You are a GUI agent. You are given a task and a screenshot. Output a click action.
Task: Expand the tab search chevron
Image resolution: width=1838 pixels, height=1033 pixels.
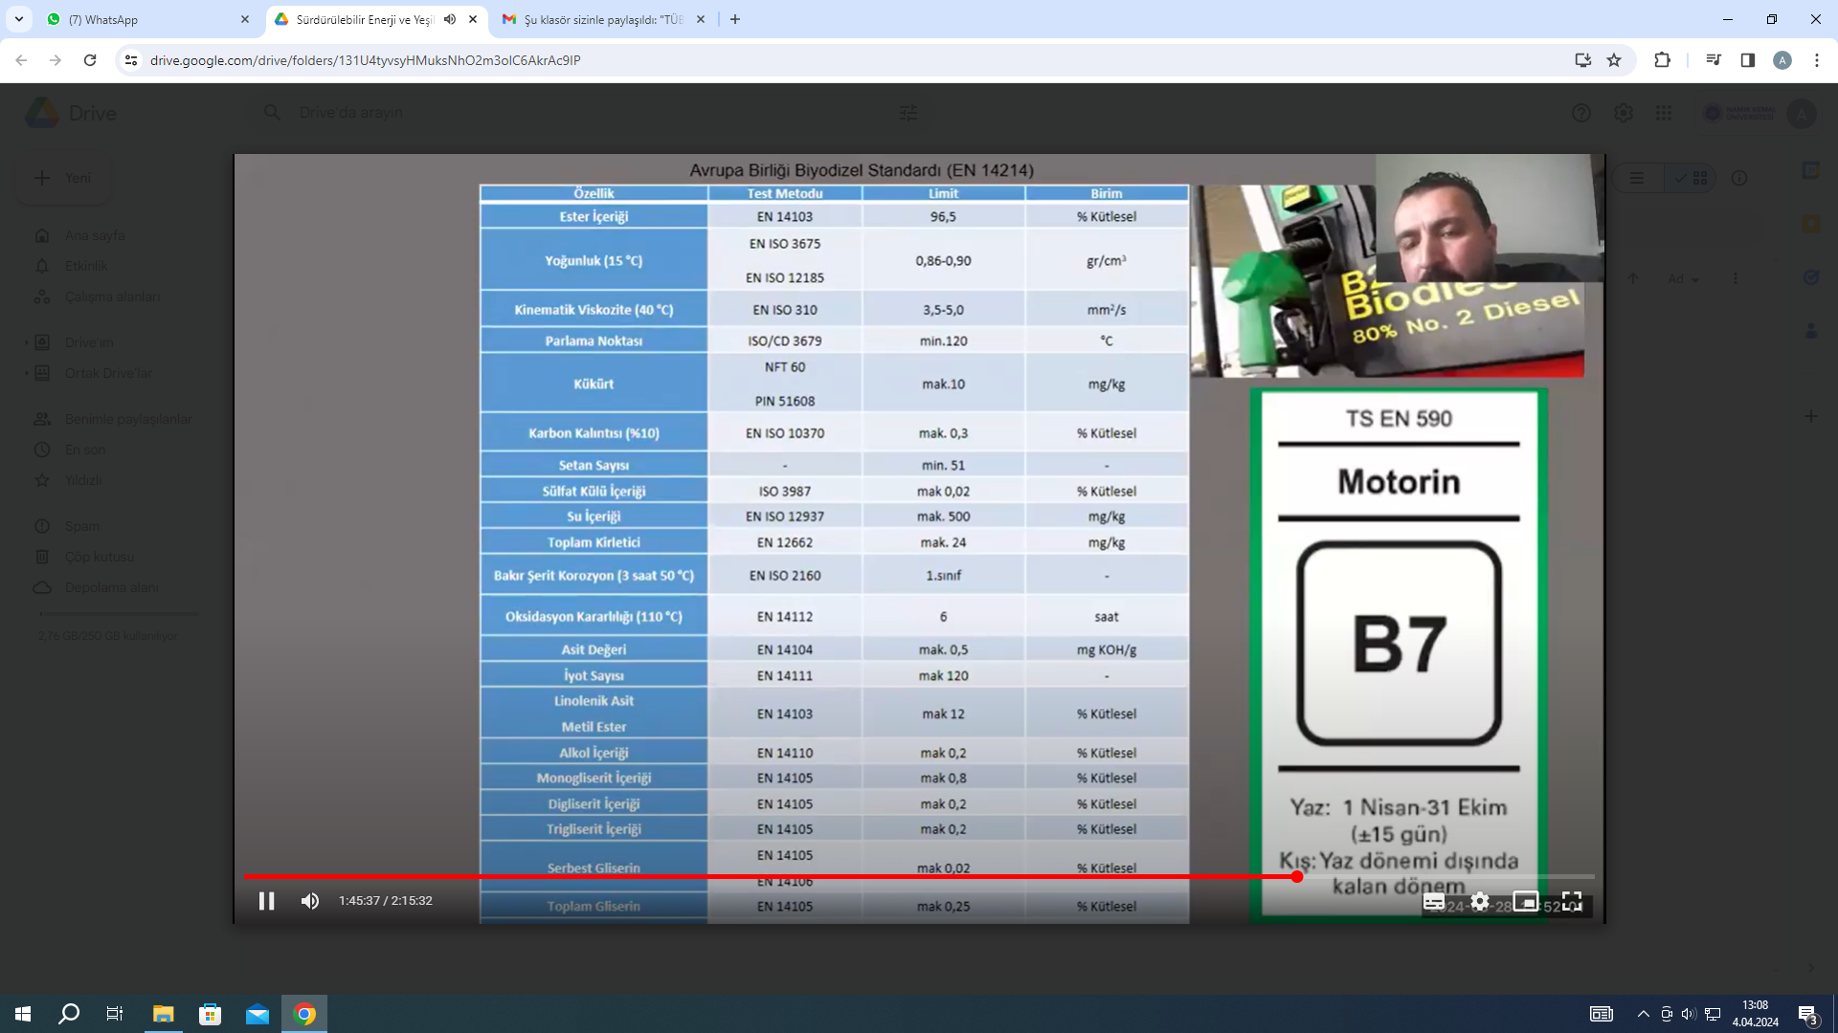point(18,19)
